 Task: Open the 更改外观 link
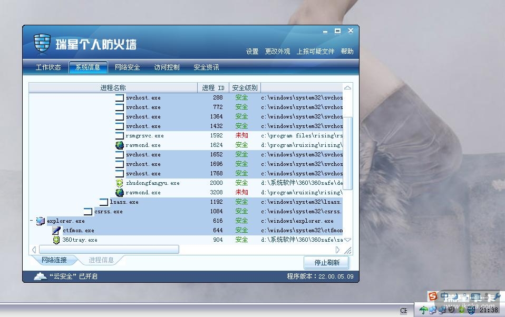tap(277, 51)
